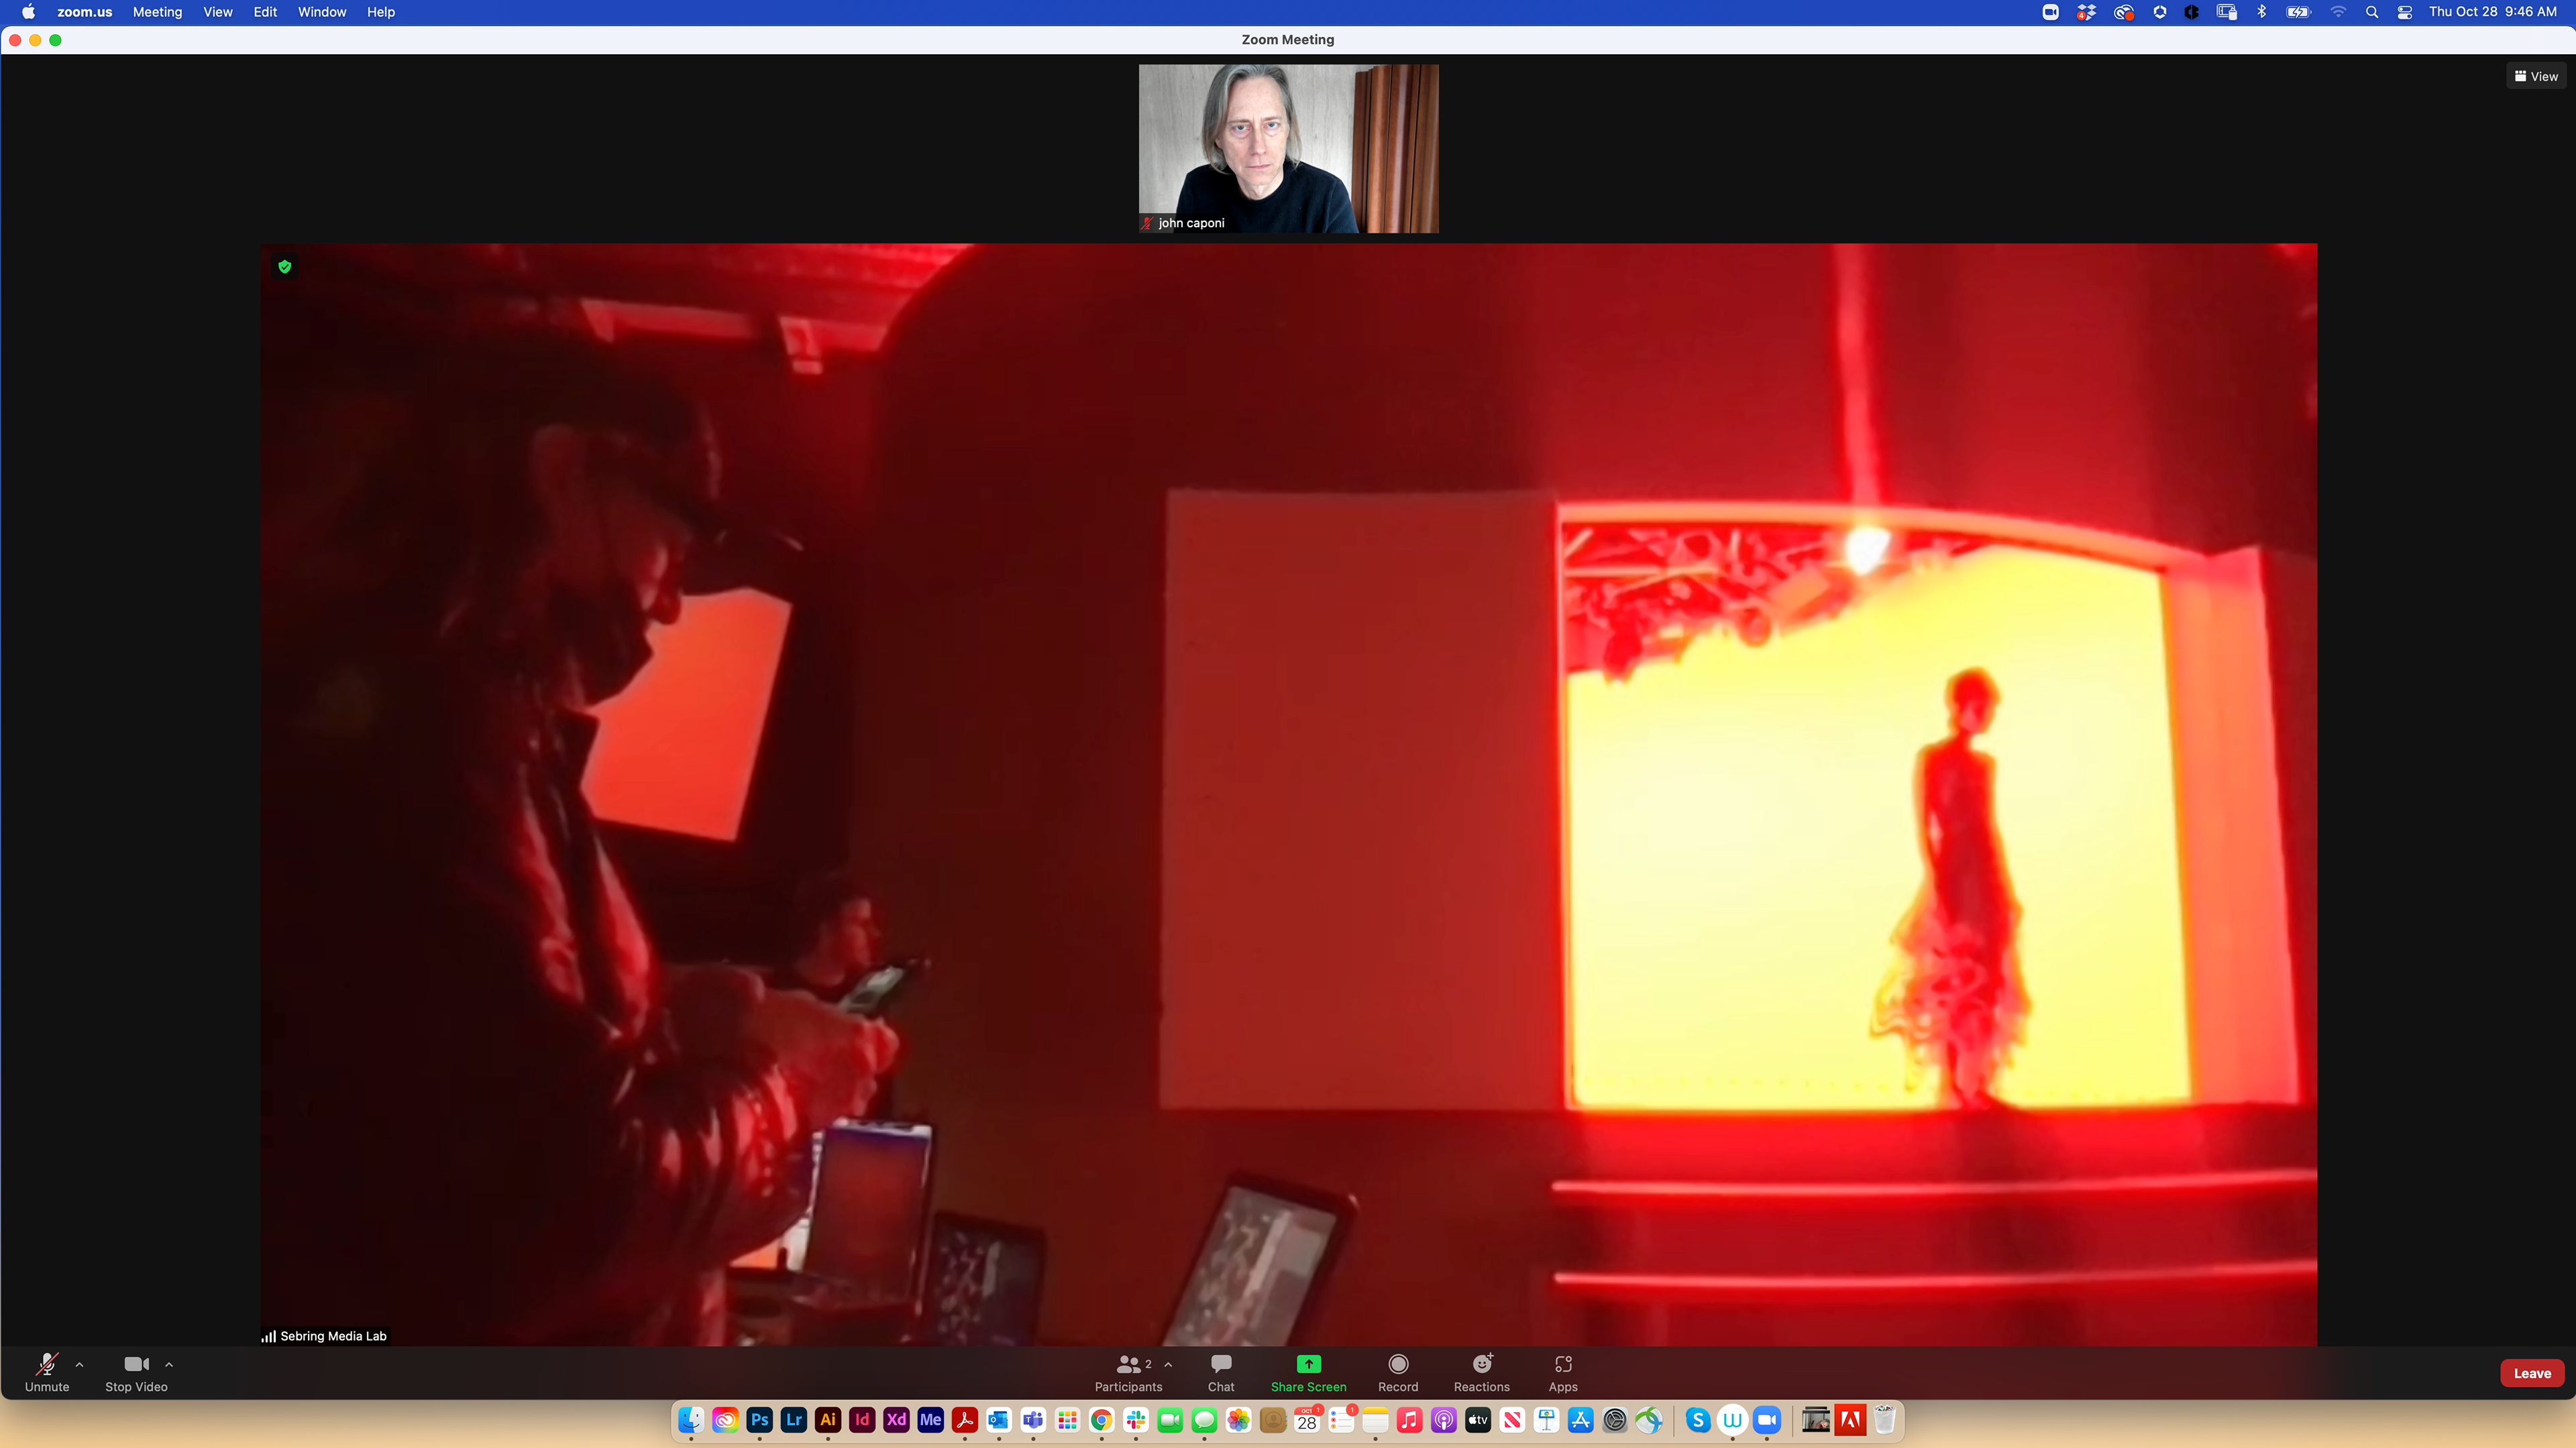This screenshot has width=2576, height=1448.
Task: Launch Adobe XD from the Dock
Action: 896,1419
